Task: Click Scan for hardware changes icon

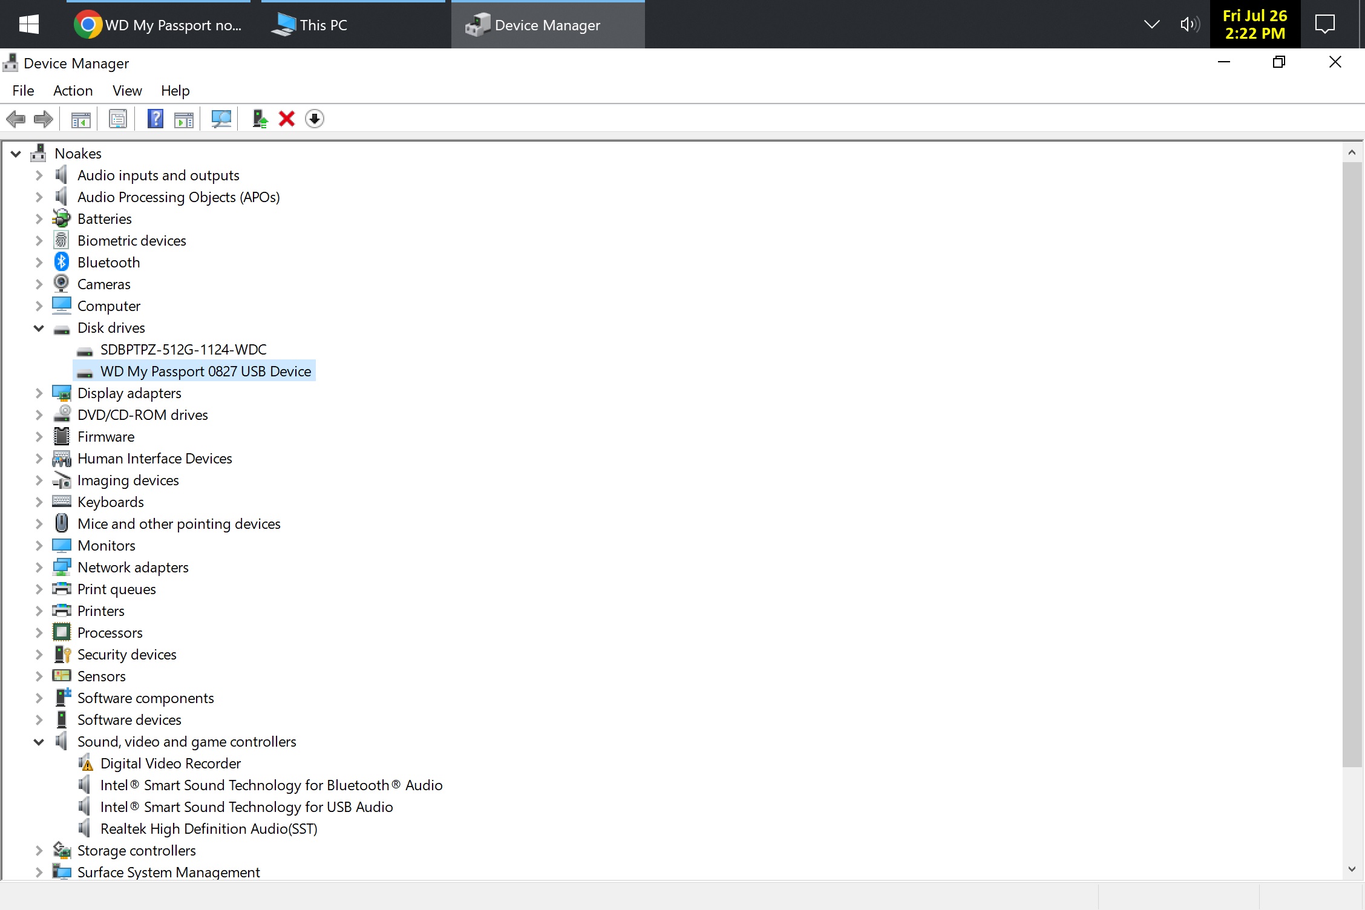Action: [x=221, y=119]
